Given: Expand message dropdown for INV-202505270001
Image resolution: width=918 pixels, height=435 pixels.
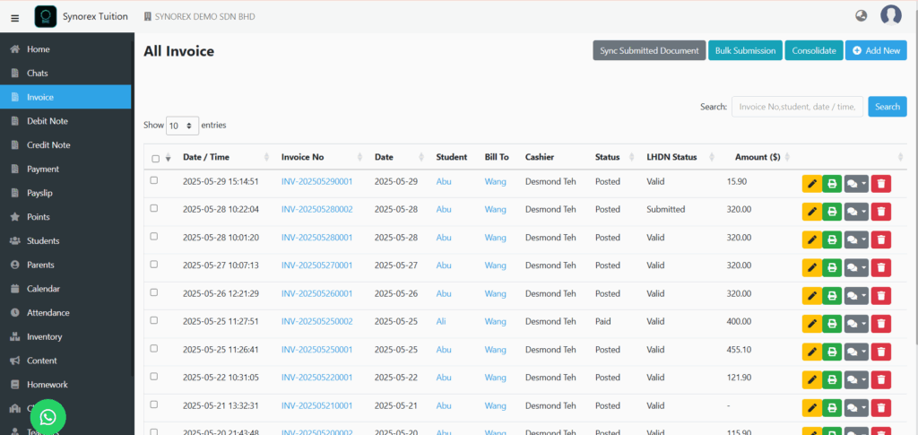Looking at the screenshot, I should (856, 267).
